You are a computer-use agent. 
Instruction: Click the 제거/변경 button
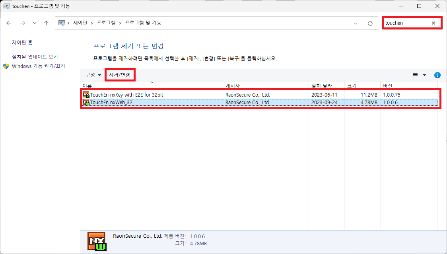(x=120, y=75)
